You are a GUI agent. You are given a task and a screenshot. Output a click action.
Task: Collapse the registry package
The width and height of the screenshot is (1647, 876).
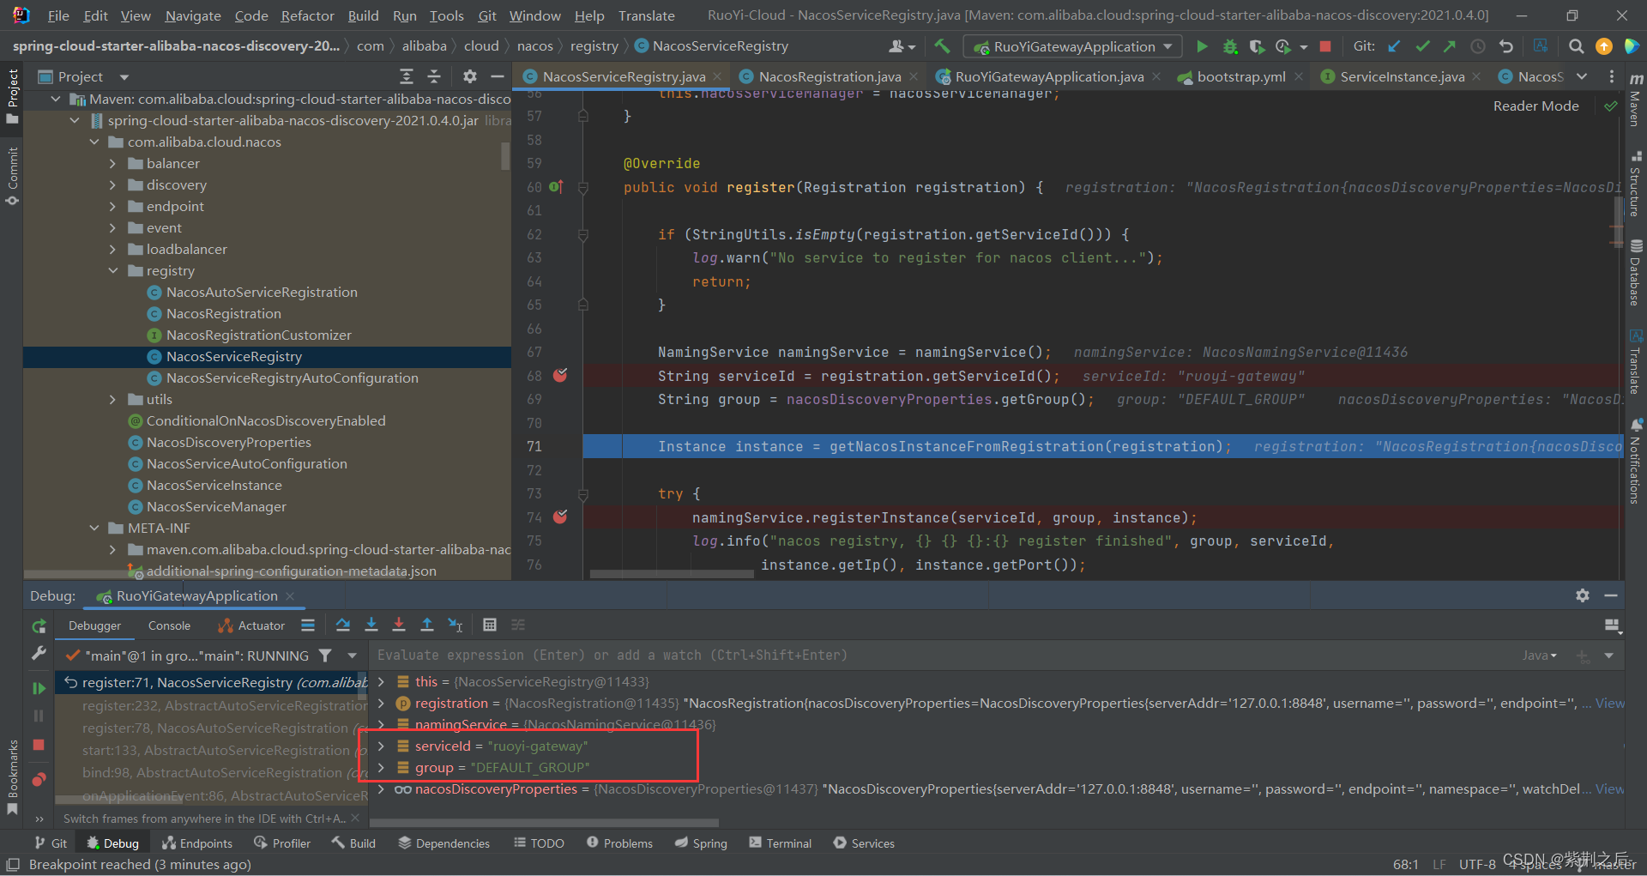tap(112, 270)
